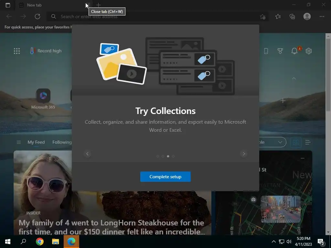
Task: Refresh the page
Action: [37, 16]
